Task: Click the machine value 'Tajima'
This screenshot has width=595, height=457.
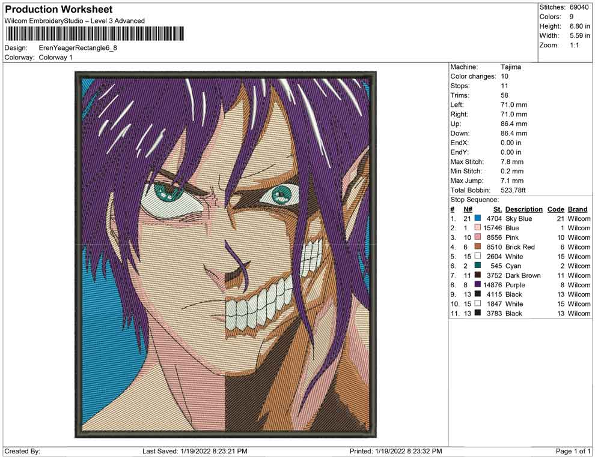Action: click(511, 67)
